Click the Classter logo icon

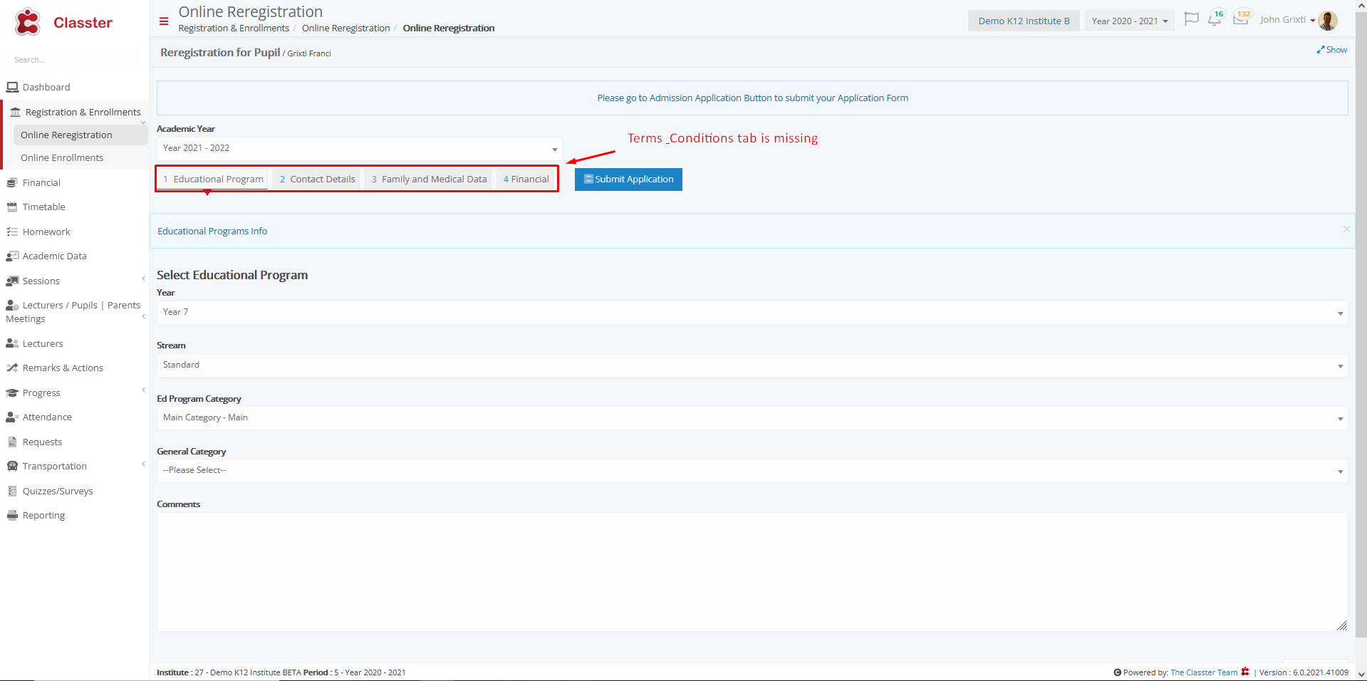pos(28,22)
